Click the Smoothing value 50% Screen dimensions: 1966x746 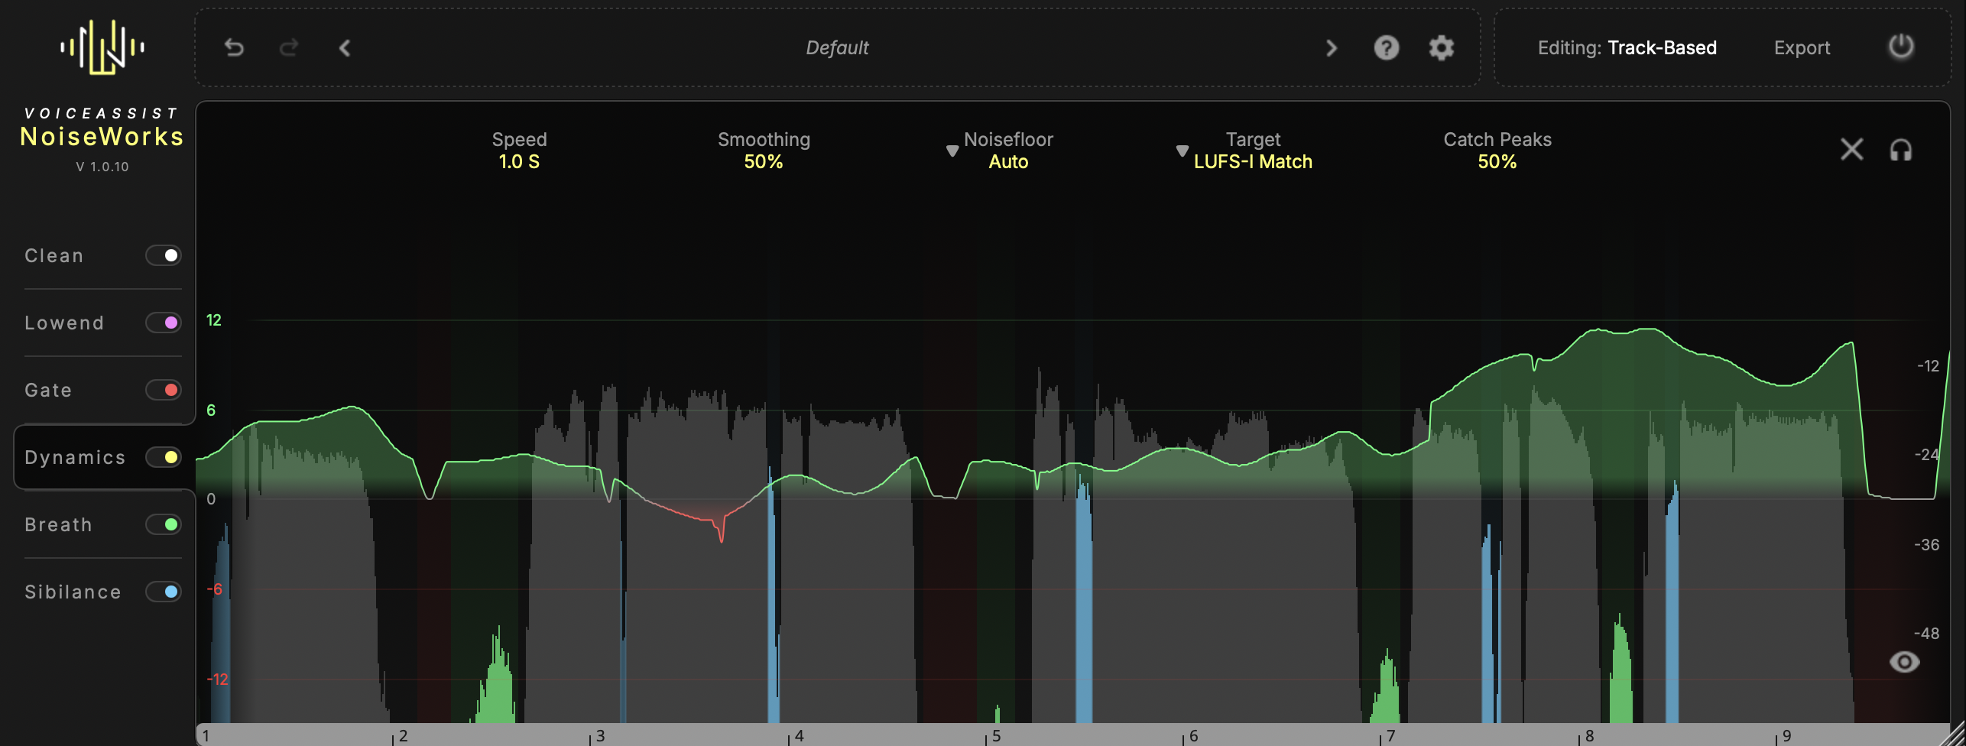(x=764, y=162)
